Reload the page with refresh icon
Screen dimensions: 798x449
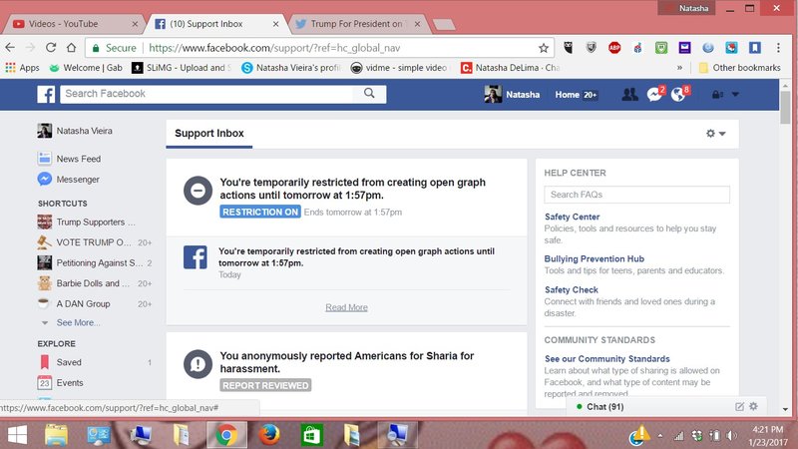71,47
